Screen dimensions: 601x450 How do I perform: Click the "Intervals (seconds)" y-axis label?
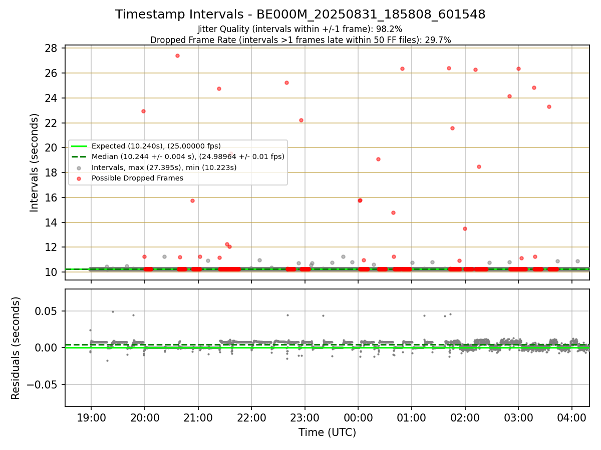(x=35, y=162)
